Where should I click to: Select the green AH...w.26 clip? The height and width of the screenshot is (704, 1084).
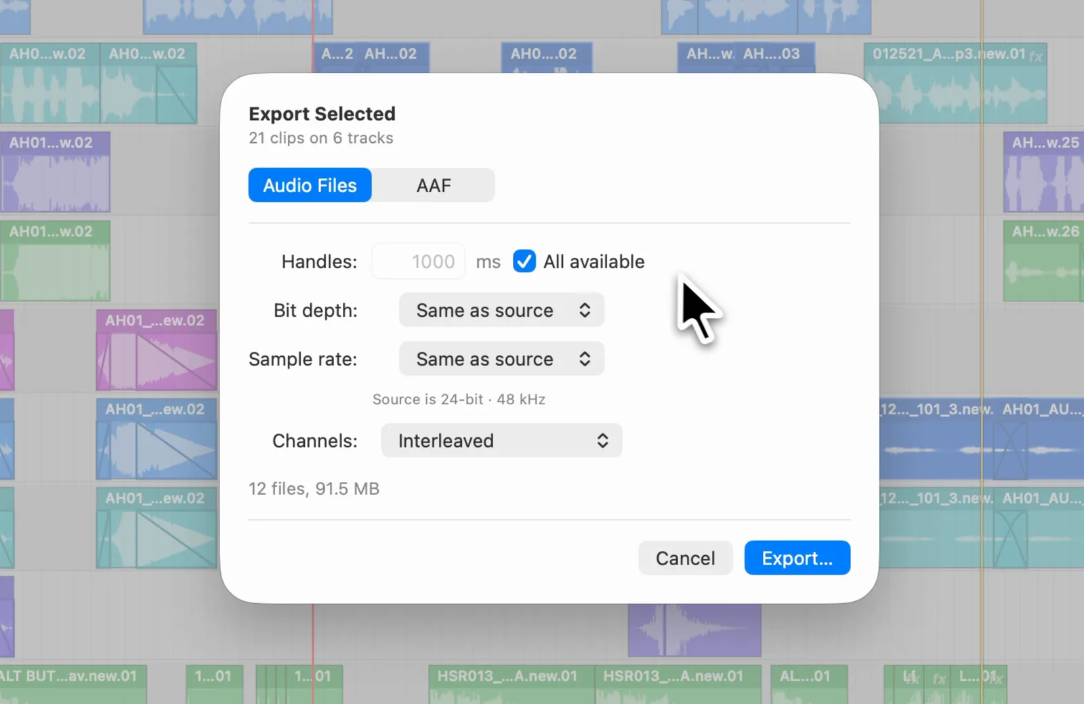pos(1043,261)
